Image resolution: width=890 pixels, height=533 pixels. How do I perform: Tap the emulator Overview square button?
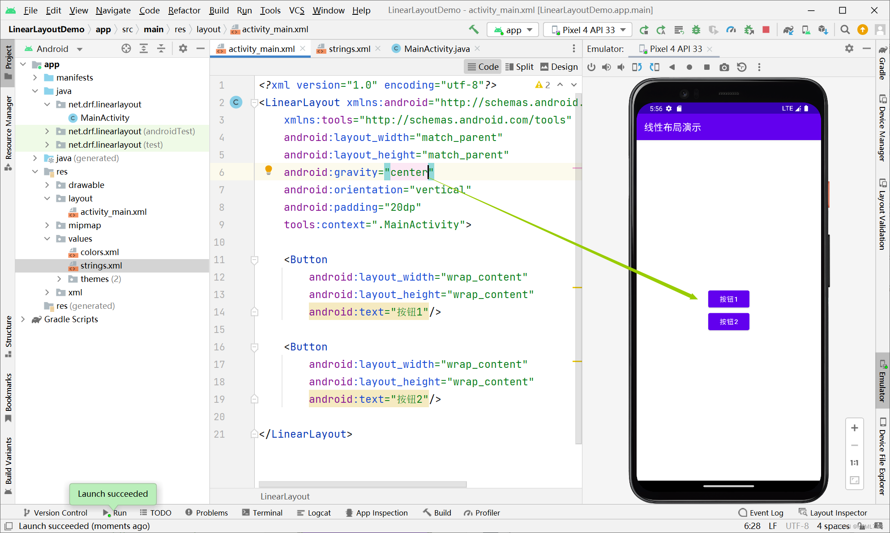point(707,67)
